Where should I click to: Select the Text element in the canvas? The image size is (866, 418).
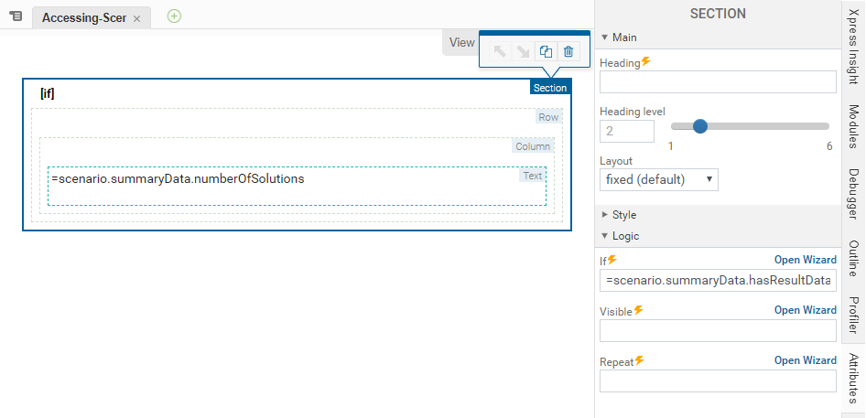coord(297,186)
